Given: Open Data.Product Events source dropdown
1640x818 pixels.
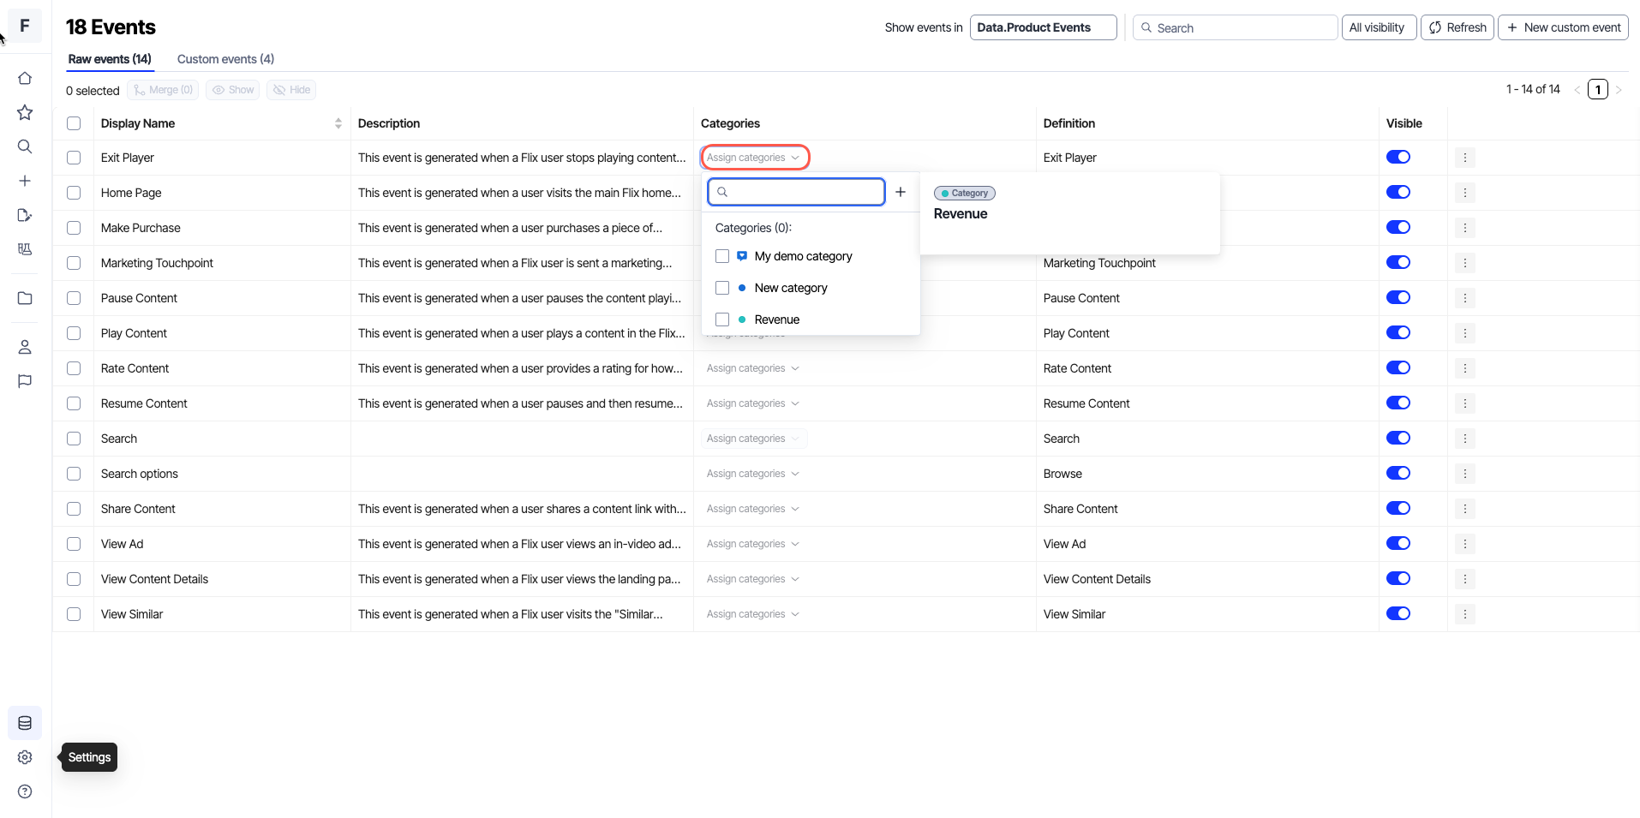Looking at the screenshot, I should (x=1042, y=27).
